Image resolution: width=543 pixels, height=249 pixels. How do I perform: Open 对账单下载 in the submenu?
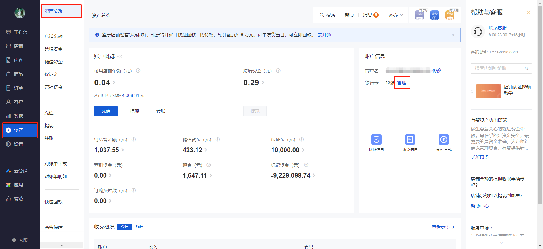[56, 164]
